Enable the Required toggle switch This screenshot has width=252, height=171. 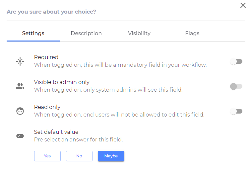click(236, 61)
